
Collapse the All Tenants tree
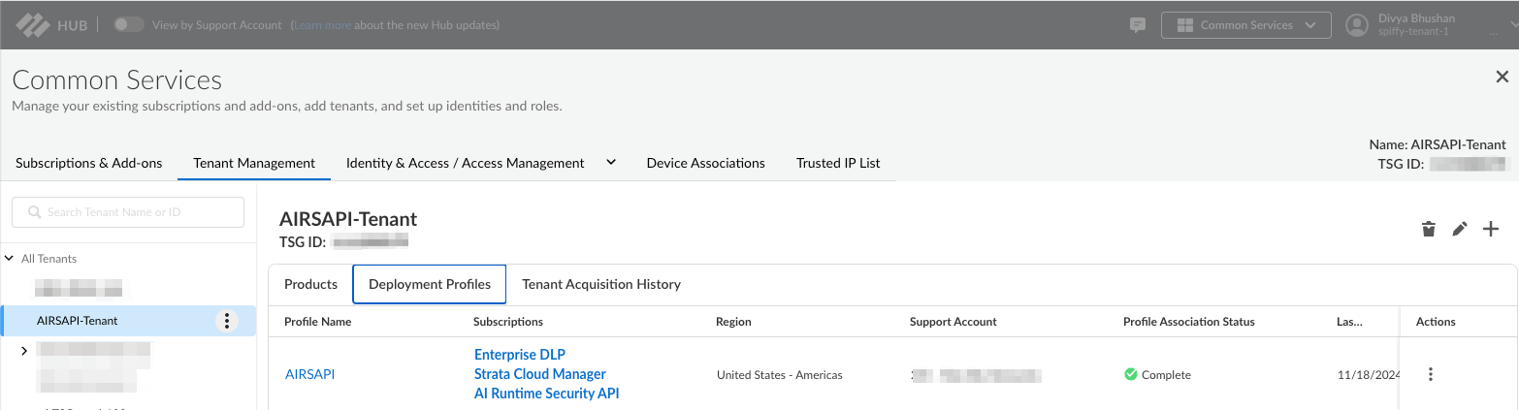click(10, 259)
